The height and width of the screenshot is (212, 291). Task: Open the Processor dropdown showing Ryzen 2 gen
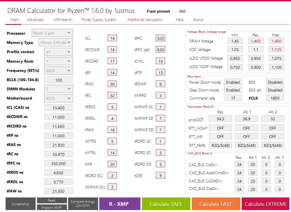(52, 33)
